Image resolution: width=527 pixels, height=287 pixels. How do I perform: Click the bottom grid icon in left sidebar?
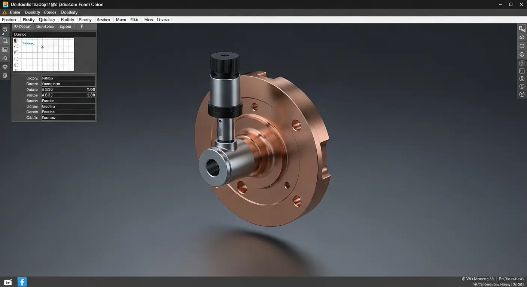5,75
